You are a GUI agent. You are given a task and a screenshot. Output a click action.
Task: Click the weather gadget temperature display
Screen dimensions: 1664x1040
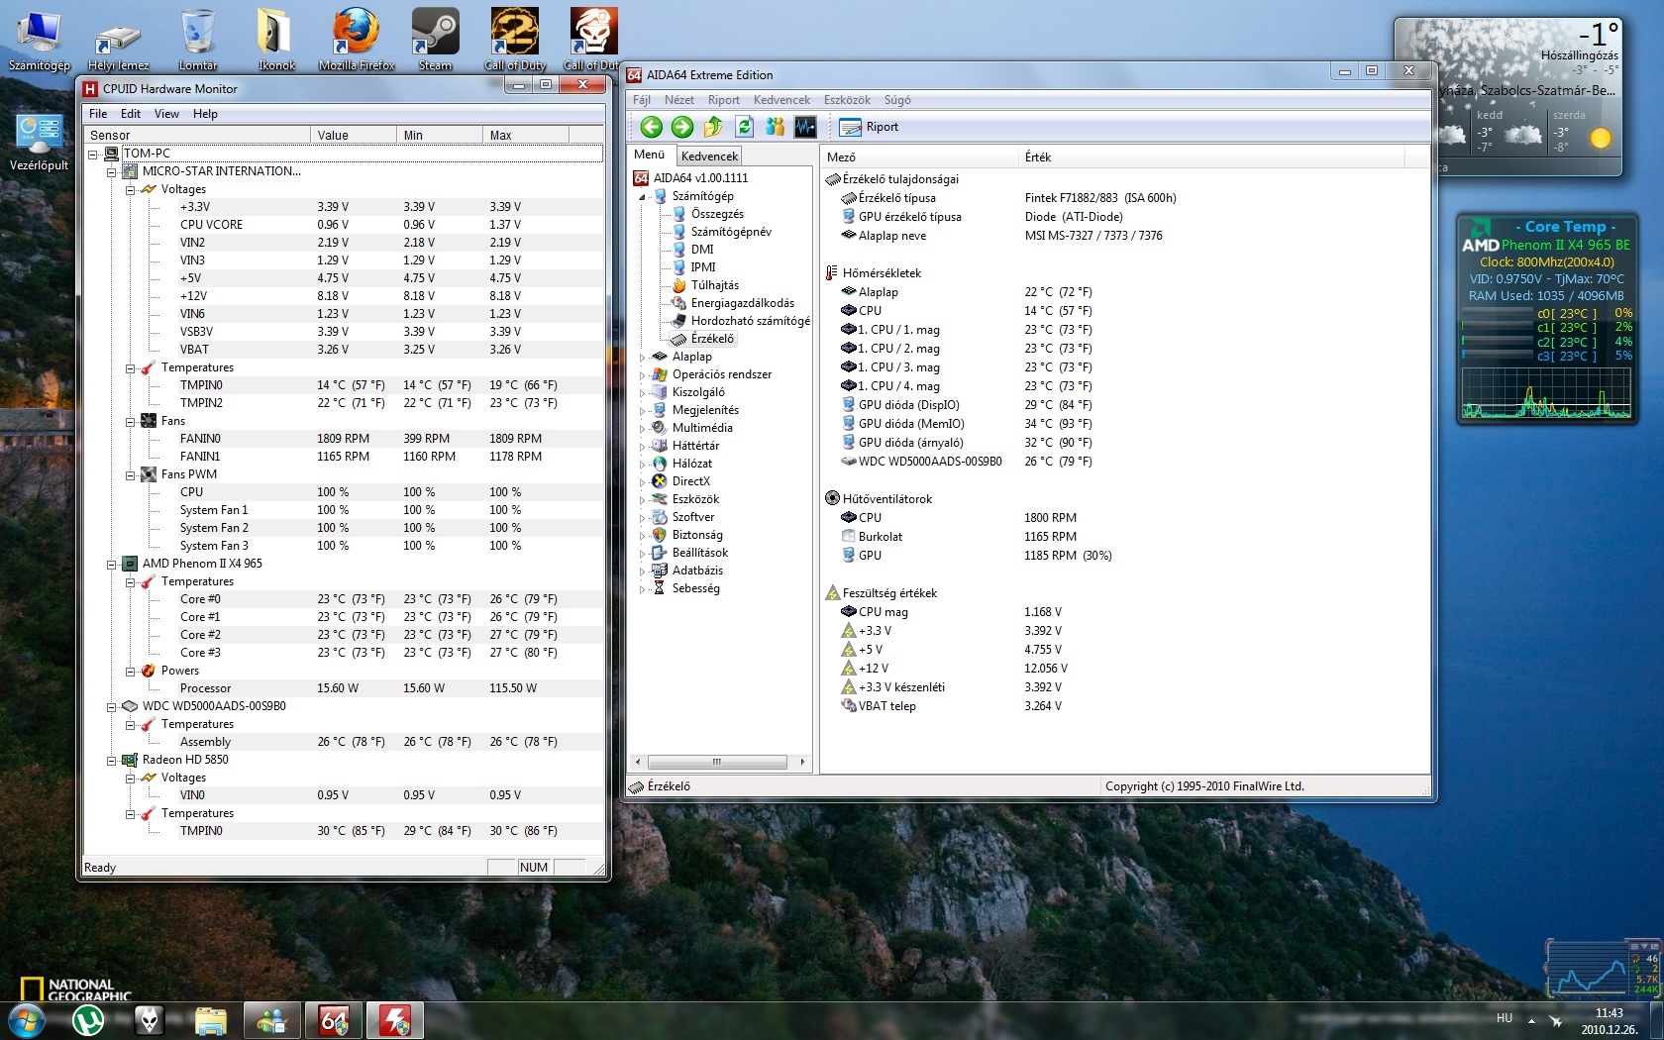[x=1598, y=35]
